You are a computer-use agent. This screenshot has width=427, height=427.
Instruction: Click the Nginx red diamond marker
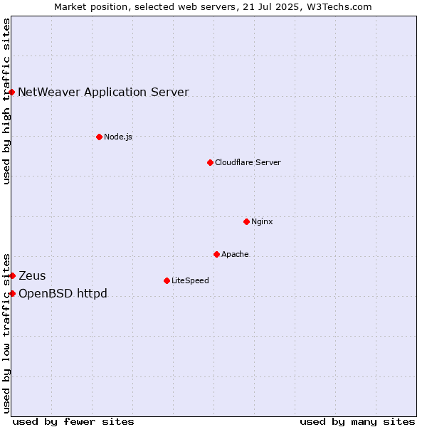247,221
